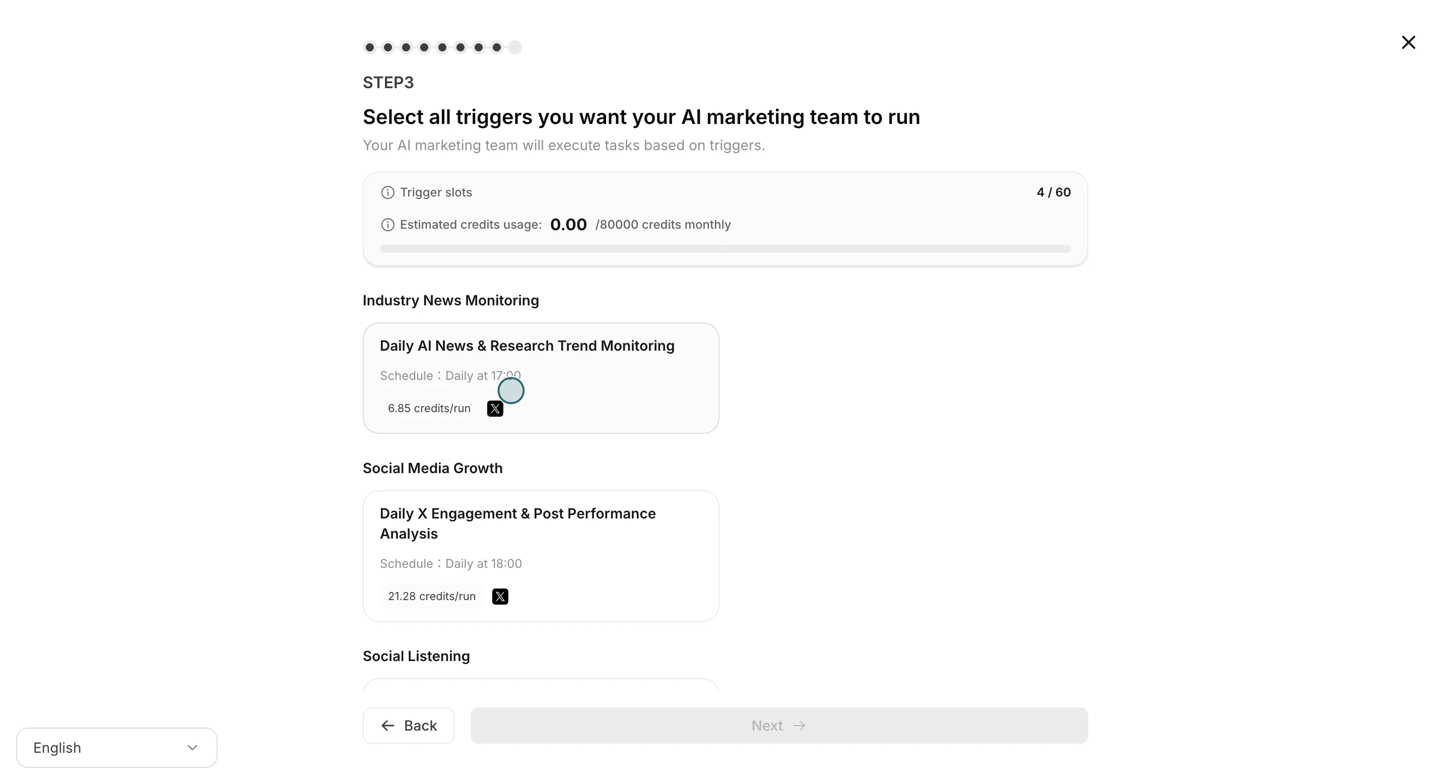Click the info icon beside Estimated credits usage
The height and width of the screenshot is (784, 1451).
(387, 224)
